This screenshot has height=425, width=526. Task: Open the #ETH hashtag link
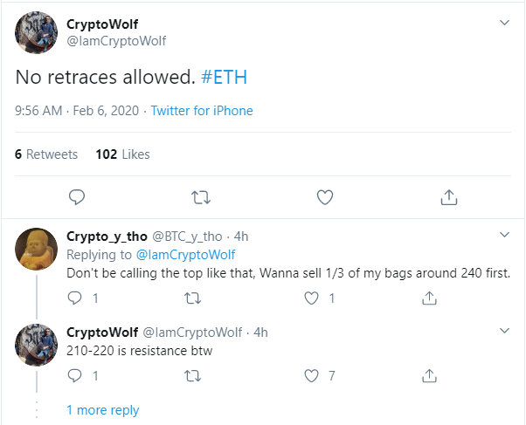[224, 77]
